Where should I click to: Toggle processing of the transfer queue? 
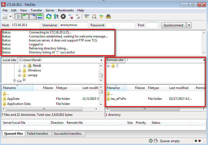click(56, 16)
